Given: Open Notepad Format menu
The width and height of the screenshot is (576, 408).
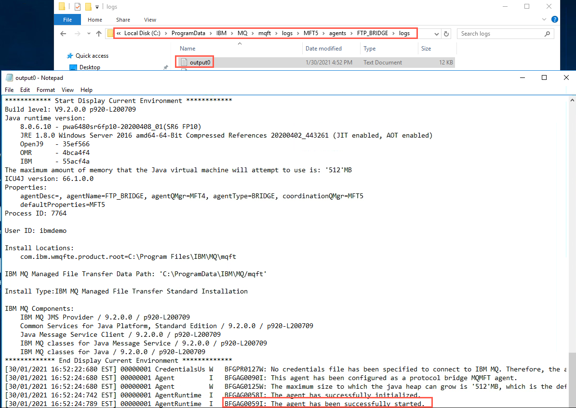Looking at the screenshot, I should pyautogui.click(x=46, y=90).
